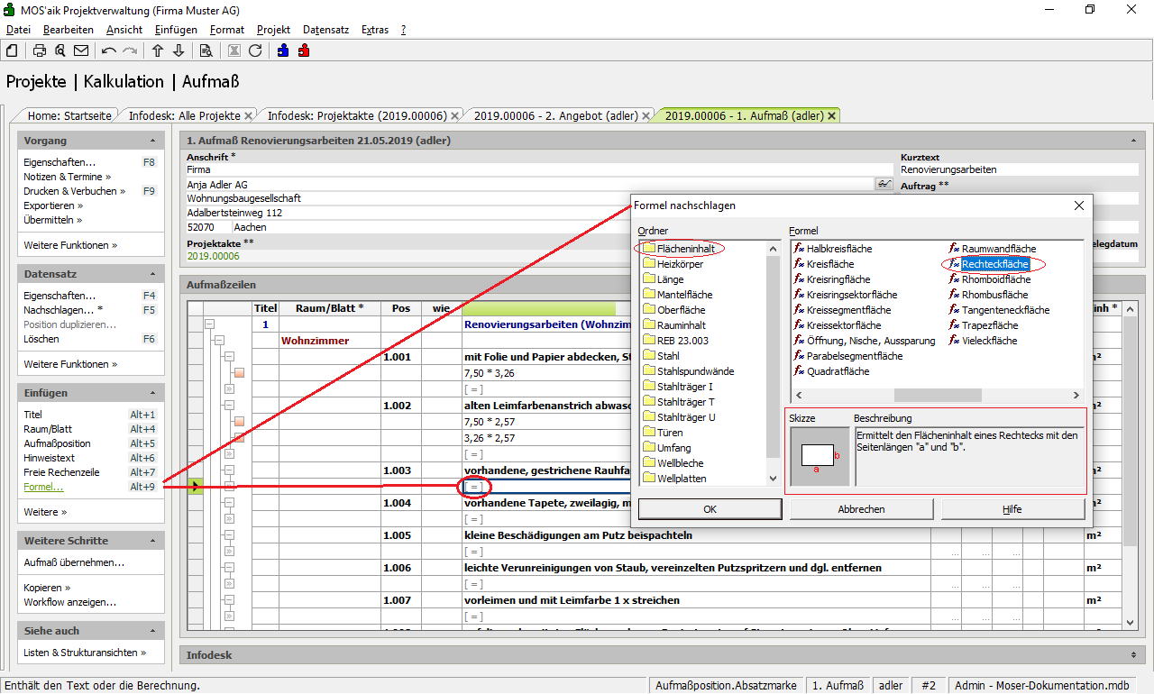The height and width of the screenshot is (694, 1154).
Task: Click the Formel… link in Einfügen
Action: click(x=43, y=487)
